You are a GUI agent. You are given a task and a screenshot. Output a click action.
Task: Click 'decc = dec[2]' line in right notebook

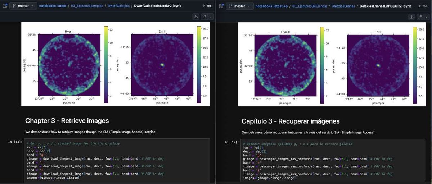click(255, 151)
